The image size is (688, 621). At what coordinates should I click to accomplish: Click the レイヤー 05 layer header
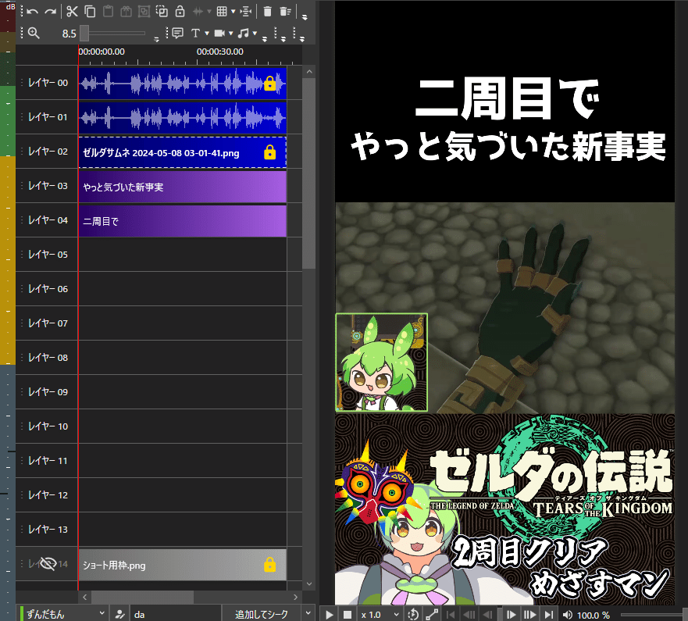tap(47, 255)
